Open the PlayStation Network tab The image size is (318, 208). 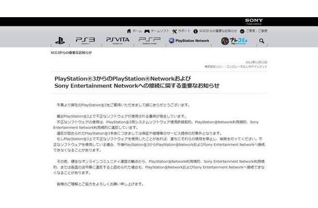coord(189,41)
